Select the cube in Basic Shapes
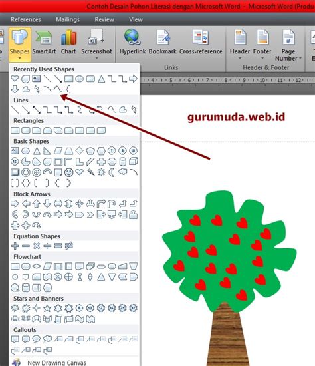315x366 pixels. click(x=134, y=162)
